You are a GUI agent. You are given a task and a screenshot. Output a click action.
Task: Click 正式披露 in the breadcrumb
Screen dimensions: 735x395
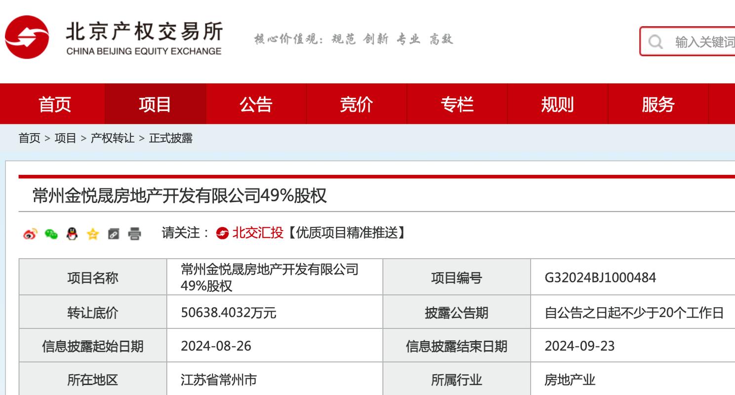tap(170, 138)
